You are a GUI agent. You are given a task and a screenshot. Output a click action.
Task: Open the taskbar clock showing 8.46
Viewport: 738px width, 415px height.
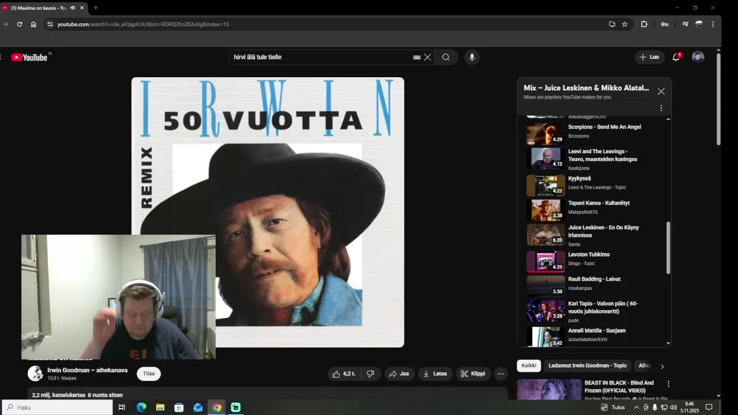click(689, 407)
